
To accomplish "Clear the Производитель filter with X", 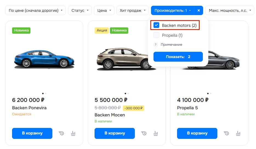I will (x=199, y=10).
